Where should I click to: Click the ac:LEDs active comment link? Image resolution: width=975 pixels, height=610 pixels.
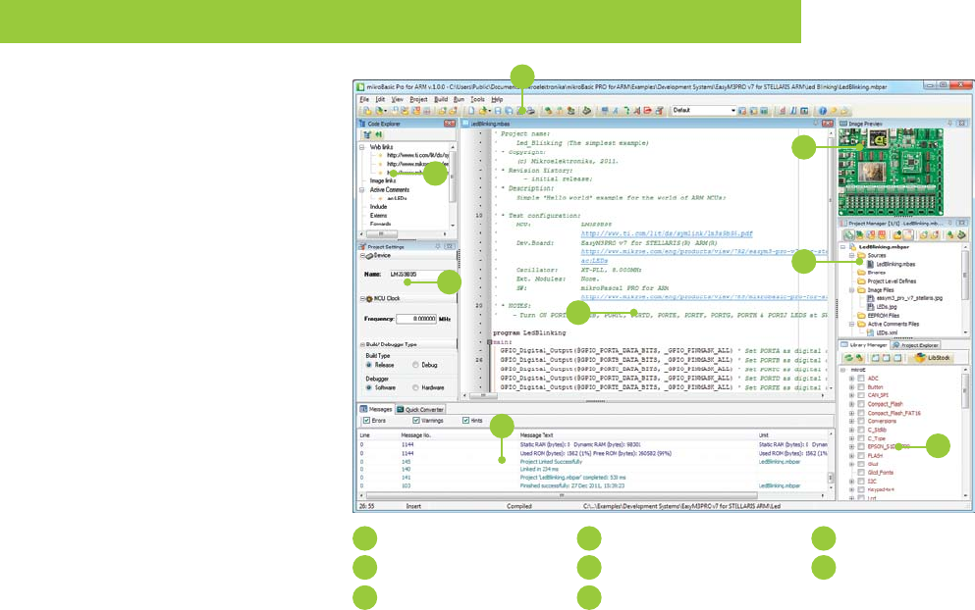[x=594, y=261]
